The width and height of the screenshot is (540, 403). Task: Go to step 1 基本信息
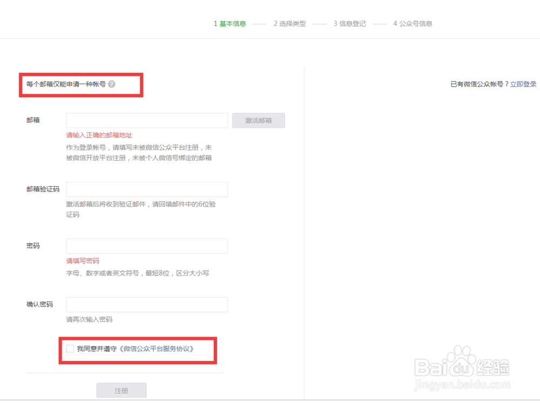point(230,23)
